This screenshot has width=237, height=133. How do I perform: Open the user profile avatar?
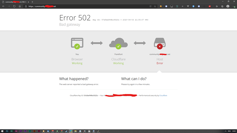228,6
